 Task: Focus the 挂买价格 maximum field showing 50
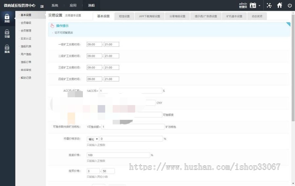(108, 171)
